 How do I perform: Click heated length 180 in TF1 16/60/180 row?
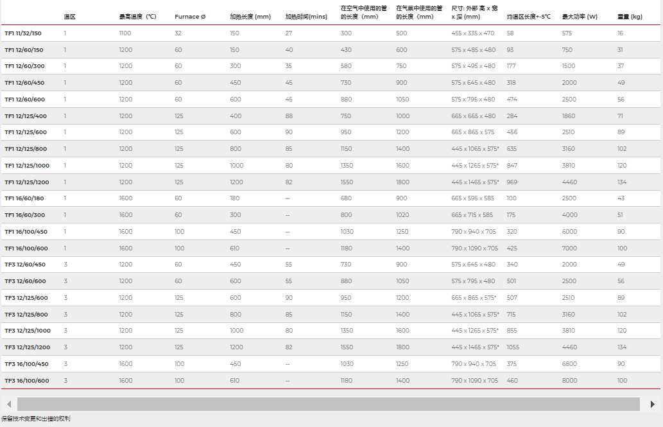[235, 198]
